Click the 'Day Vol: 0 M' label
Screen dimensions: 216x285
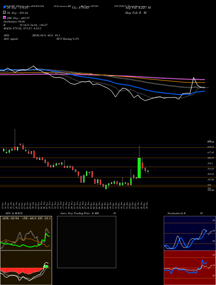136,13
